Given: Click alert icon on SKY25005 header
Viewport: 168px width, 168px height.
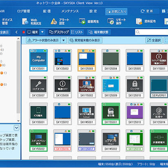Looking at the screenshot, I should click(x=138, y=51).
